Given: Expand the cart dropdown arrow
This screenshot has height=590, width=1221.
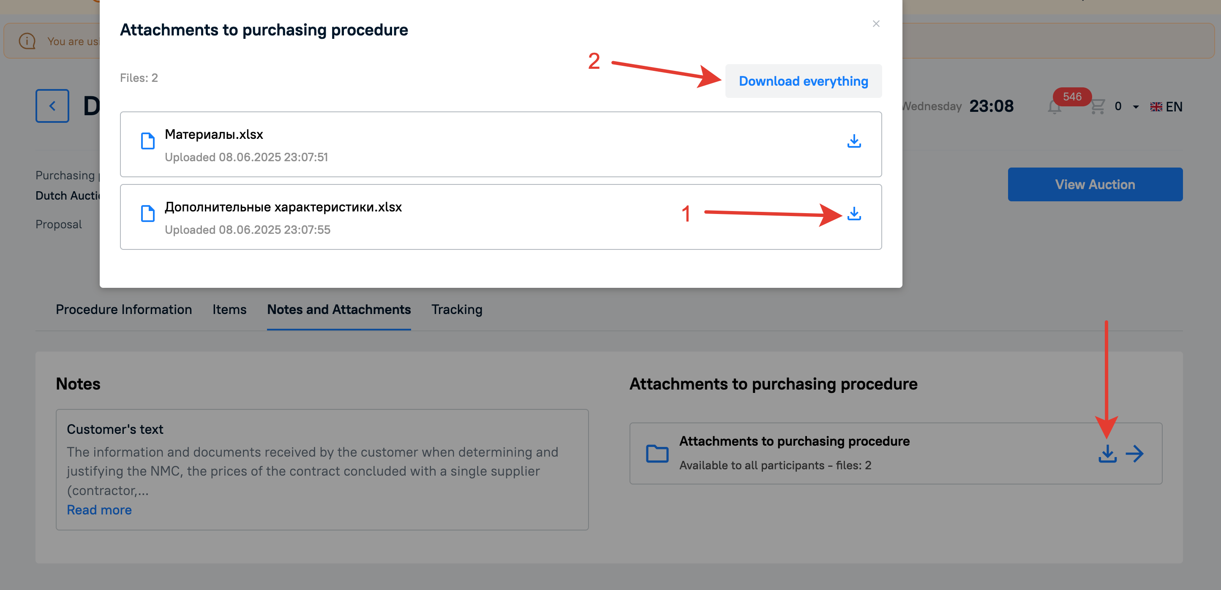Looking at the screenshot, I should tap(1135, 107).
